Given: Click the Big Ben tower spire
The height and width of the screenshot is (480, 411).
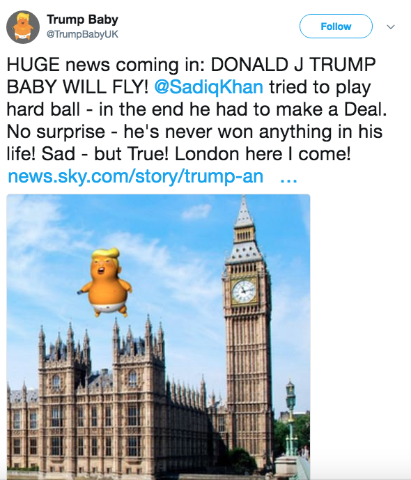Looking at the screenshot, I should tap(244, 211).
